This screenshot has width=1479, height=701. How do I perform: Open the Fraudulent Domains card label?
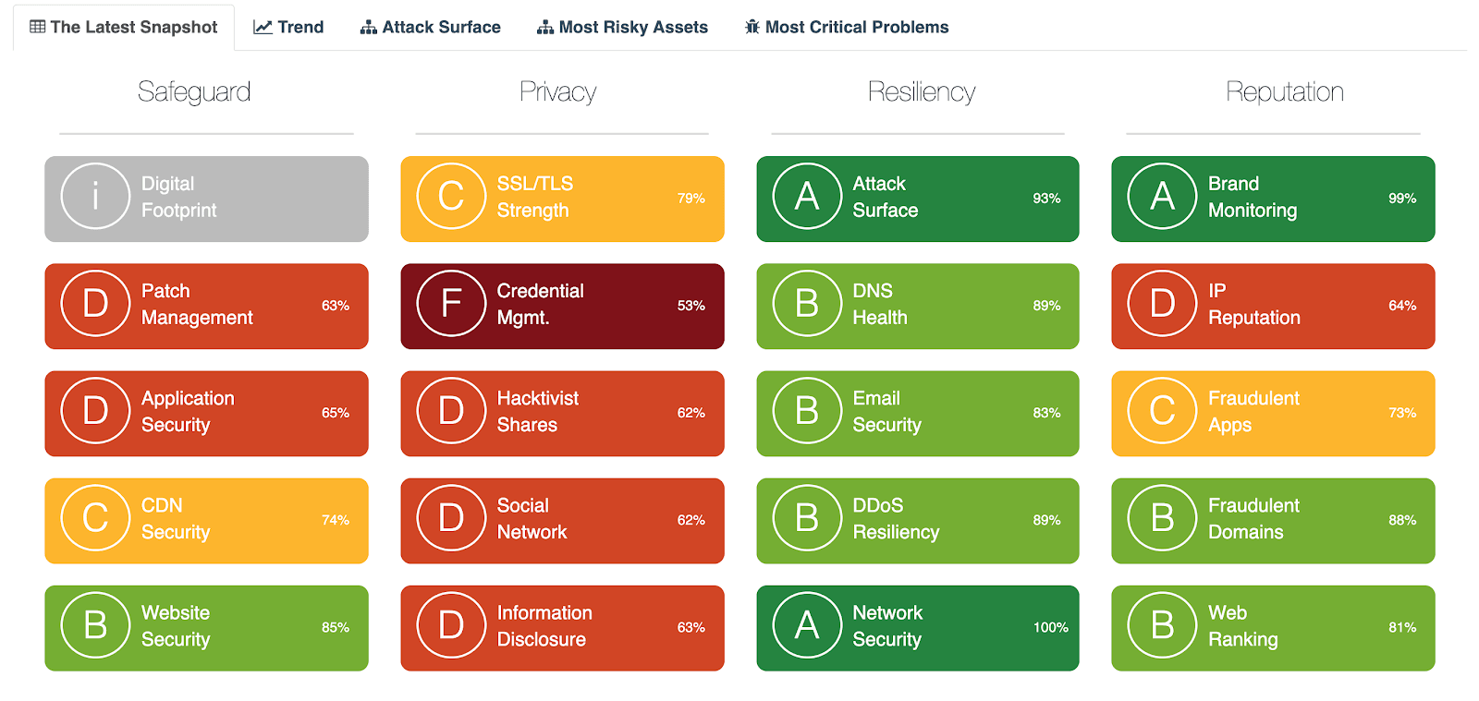(x=1253, y=519)
